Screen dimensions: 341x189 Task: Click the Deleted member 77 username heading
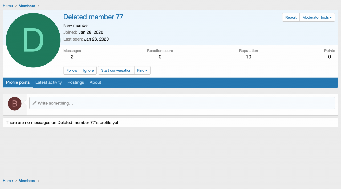[93, 17]
